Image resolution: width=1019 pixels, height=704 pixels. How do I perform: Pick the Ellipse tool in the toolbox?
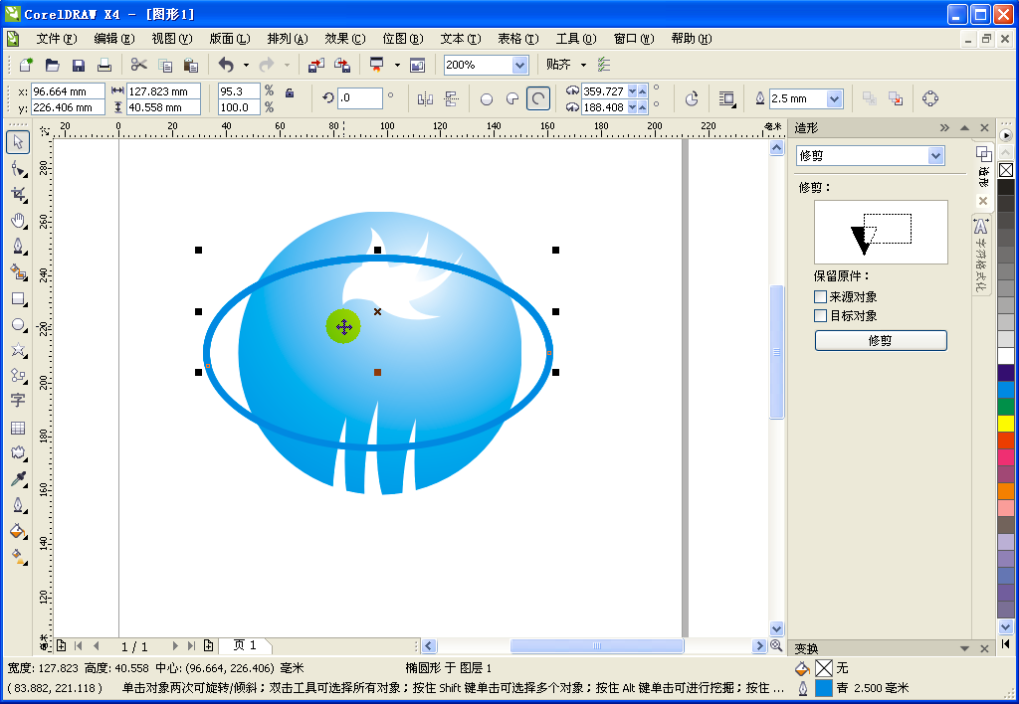(18, 325)
